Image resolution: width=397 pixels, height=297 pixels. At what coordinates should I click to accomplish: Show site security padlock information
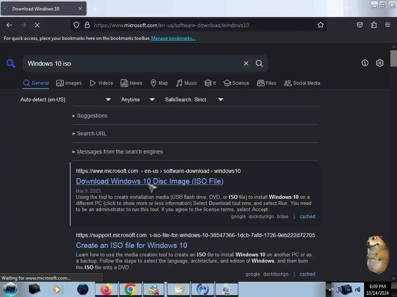87,25
